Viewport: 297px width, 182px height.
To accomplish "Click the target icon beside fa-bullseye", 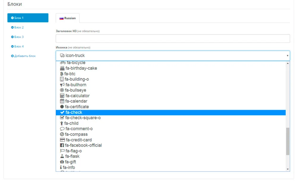I will click(62, 90).
